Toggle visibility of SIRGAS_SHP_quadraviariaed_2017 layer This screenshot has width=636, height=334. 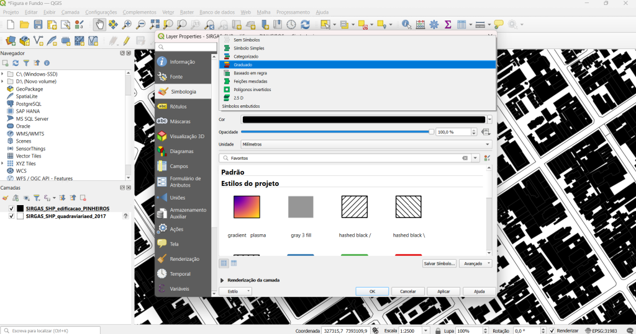pos(11,216)
